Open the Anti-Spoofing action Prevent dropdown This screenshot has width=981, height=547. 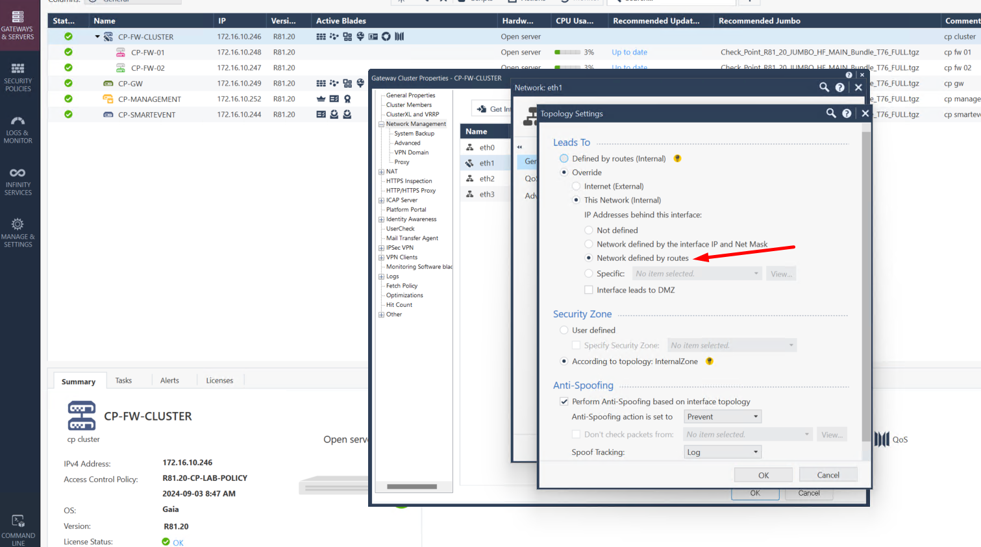tap(723, 417)
